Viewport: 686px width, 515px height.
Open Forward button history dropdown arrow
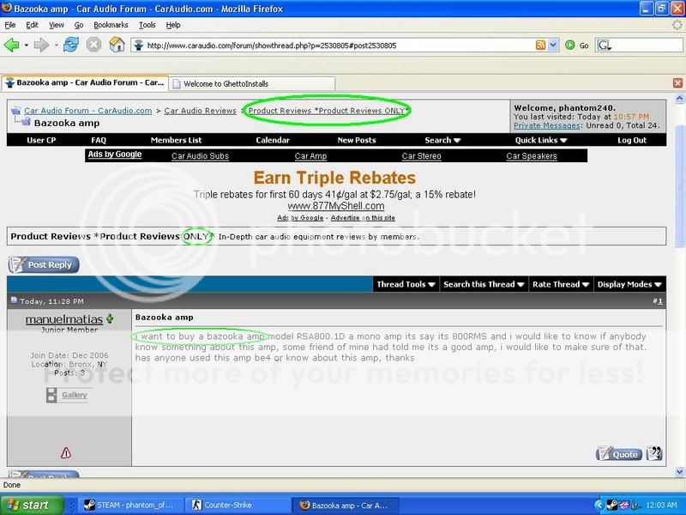click(x=56, y=45)
